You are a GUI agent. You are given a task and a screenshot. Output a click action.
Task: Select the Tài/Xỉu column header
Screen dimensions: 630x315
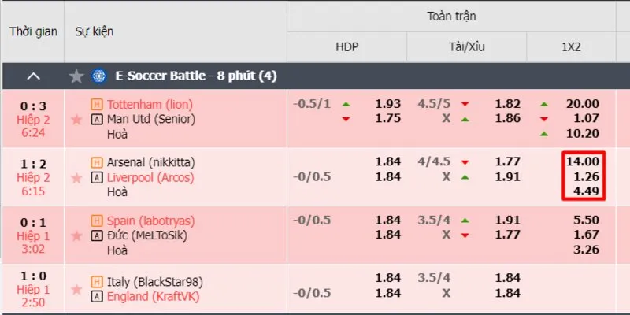(467, 47)
